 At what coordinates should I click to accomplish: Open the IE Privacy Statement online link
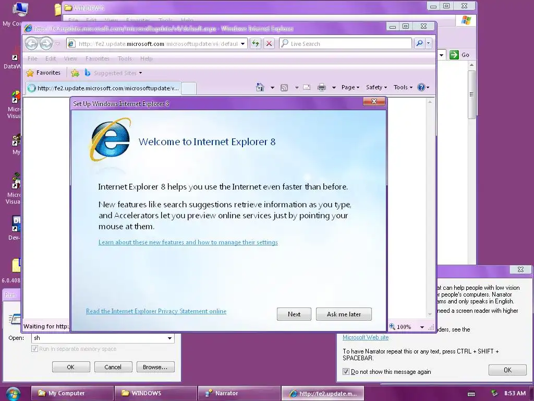(x=156, y=311)
